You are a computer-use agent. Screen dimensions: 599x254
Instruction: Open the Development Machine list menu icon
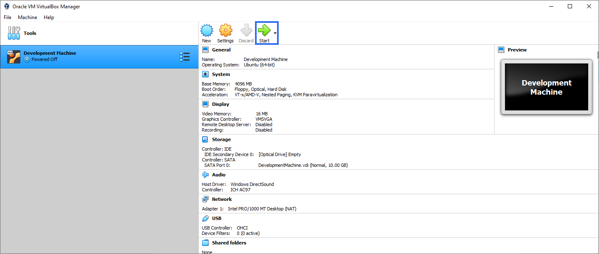[185, 57]
